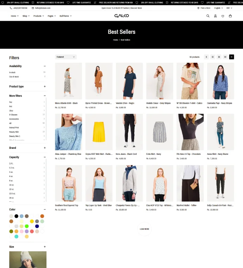The width and height of the screenshot is (243, 268).
Task: Click the Load More button
Action: (x=144, y=229)
